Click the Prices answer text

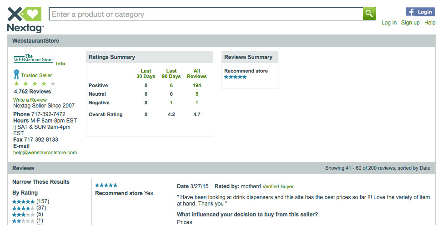tap(184, 222)
